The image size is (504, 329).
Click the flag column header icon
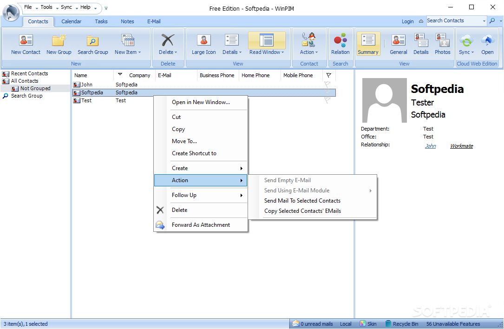coord(328,75)
